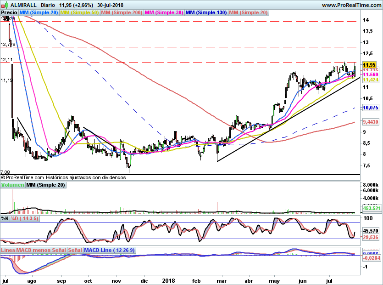Click the yellow 11,95 current price tag

369,65
